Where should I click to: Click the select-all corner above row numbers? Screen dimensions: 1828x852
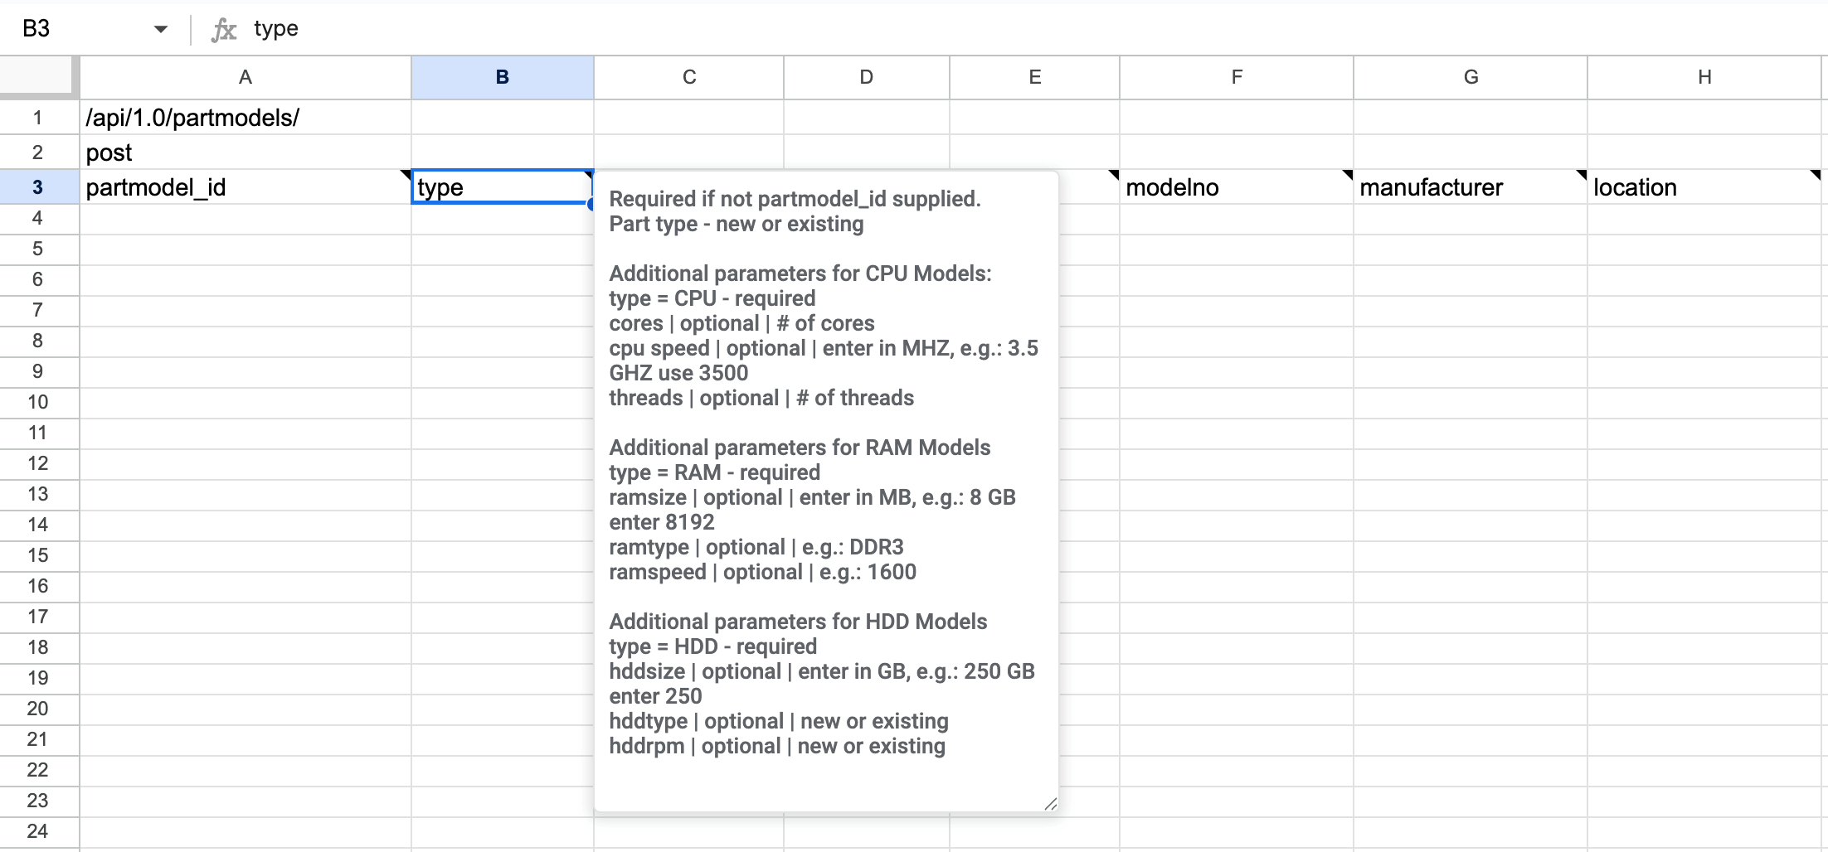(37, 76)
